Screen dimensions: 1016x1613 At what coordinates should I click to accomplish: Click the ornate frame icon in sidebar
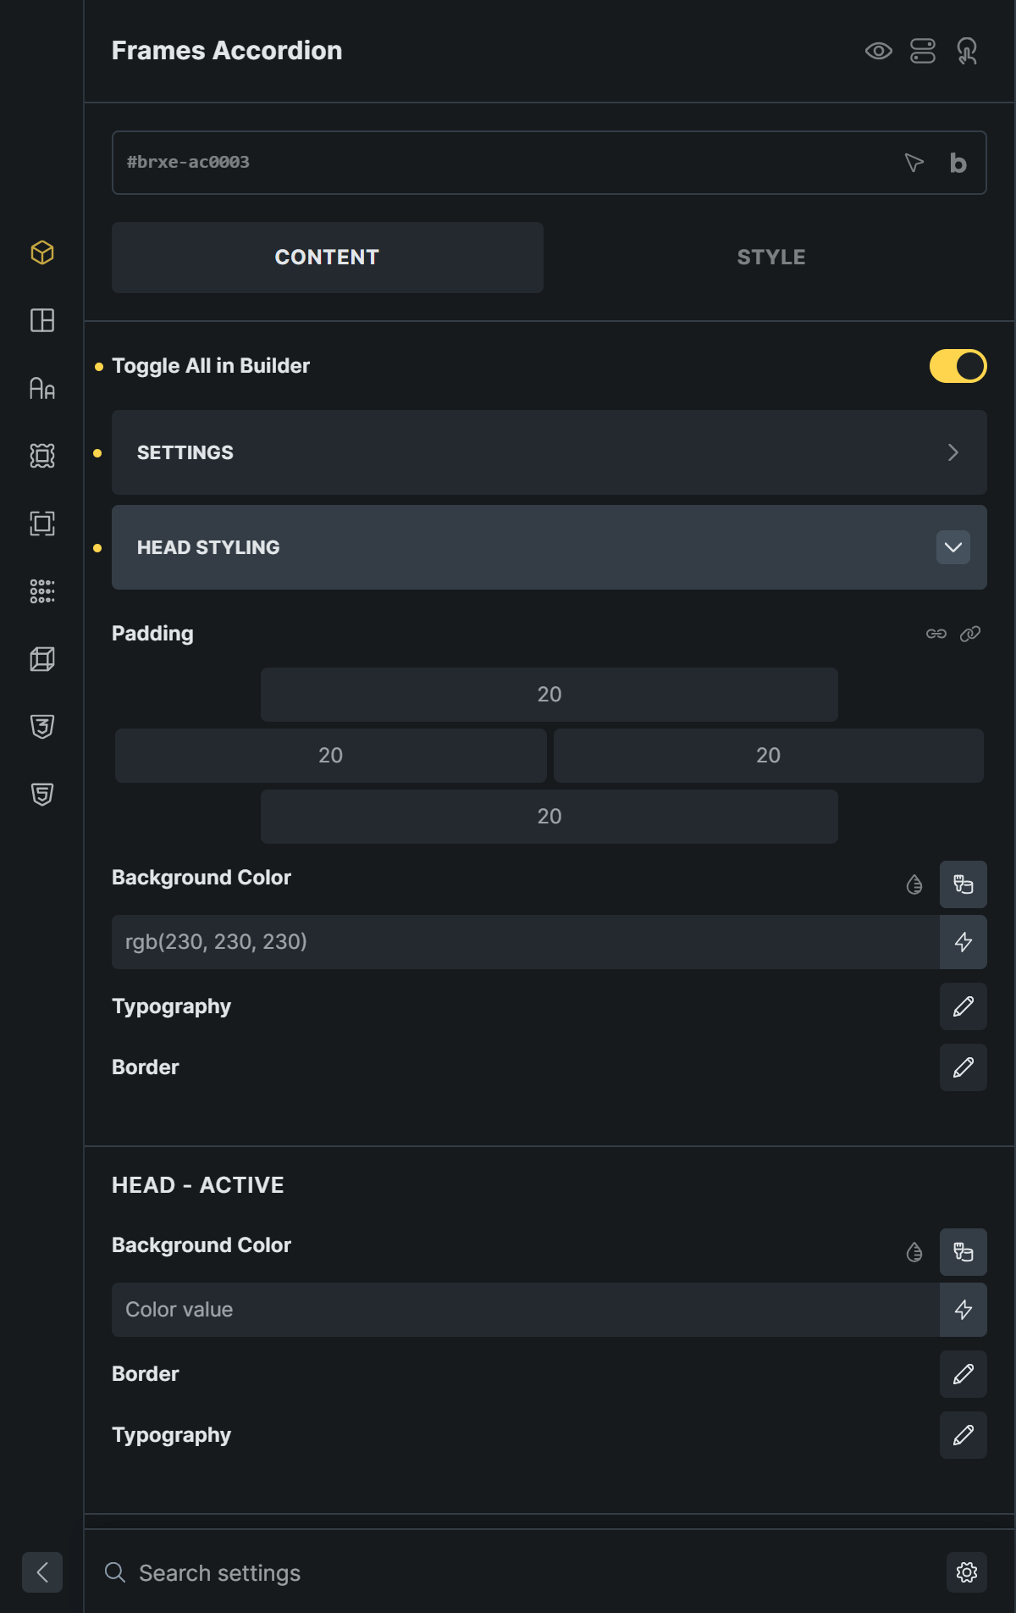click(x=42, y=456)
